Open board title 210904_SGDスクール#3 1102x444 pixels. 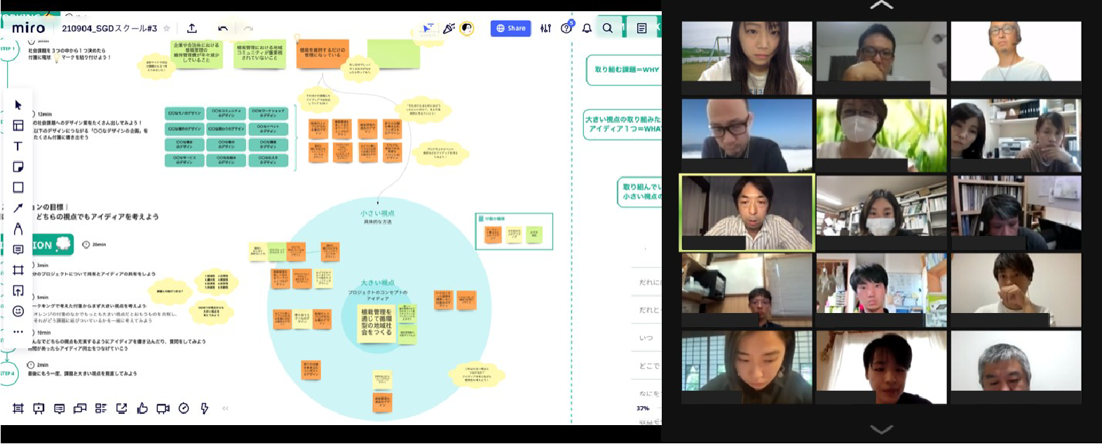109,28
